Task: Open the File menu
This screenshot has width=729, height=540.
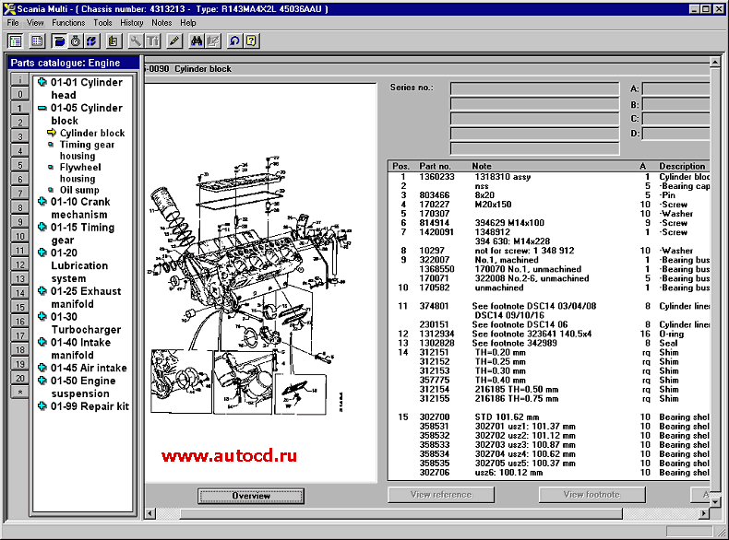Action: tap(13, 22)
